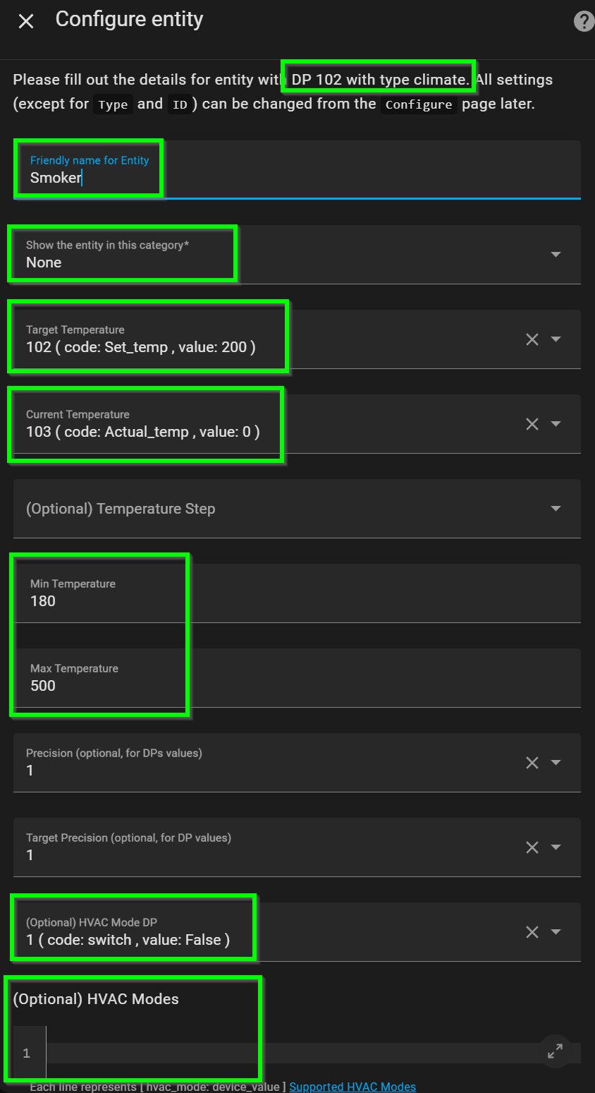Expand the HVAC Modes editor to fullscreen
Viewport: 595px width, 1093px height.
coord(556,1051)
